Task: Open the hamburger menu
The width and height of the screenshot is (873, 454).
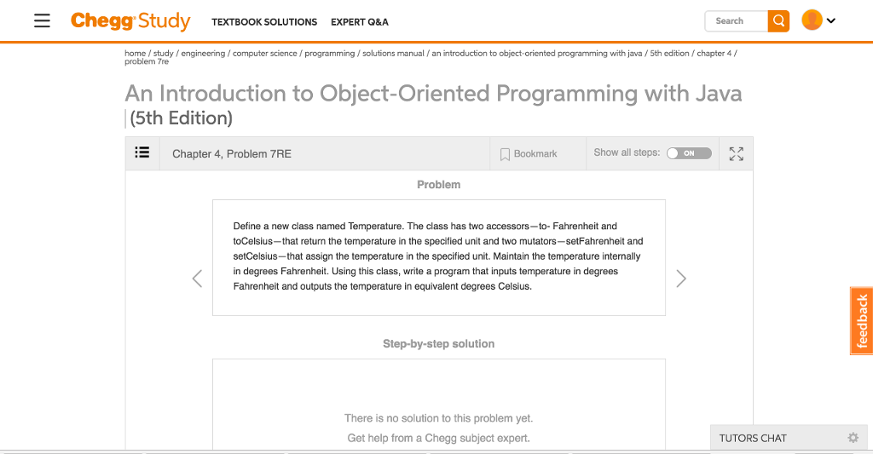Action: click(42, 20)
